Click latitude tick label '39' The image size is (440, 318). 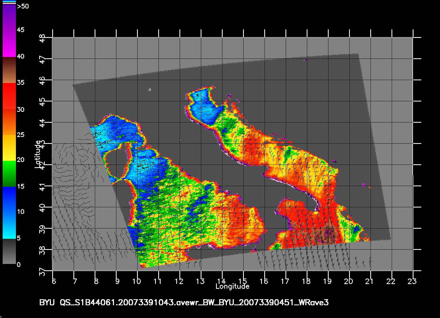pyautogui.click(x=42, y=230)
